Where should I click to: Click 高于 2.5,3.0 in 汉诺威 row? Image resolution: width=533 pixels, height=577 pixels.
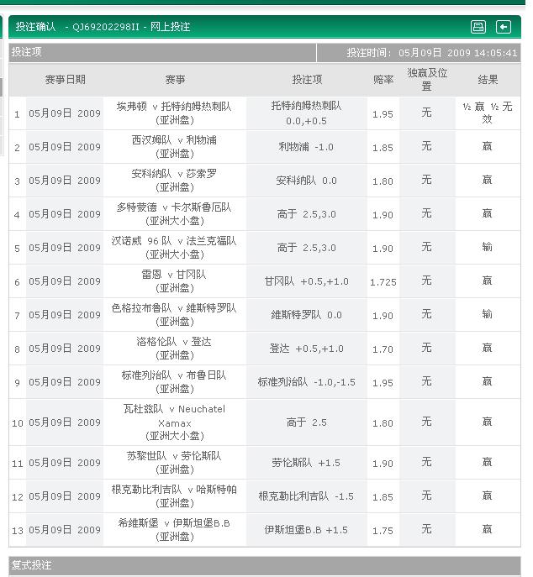click(307, 248)
